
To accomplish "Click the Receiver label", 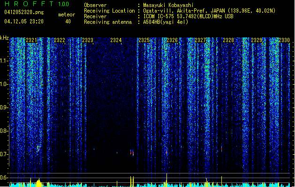I will [95, 16].
